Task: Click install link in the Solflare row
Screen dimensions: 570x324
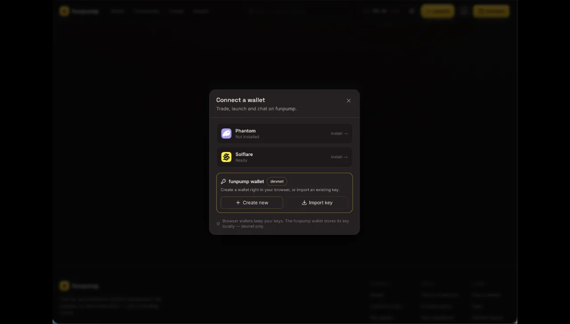Action: click(x=339, y=157)
